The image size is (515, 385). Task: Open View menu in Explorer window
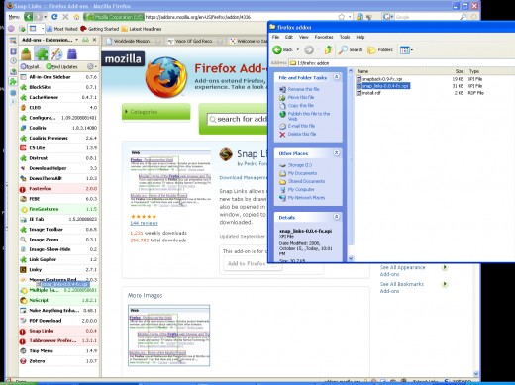tap(304, 37)
